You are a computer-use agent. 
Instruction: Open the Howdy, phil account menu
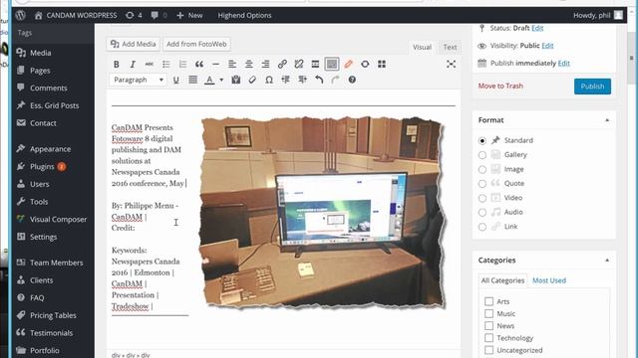tap(598, 16)
